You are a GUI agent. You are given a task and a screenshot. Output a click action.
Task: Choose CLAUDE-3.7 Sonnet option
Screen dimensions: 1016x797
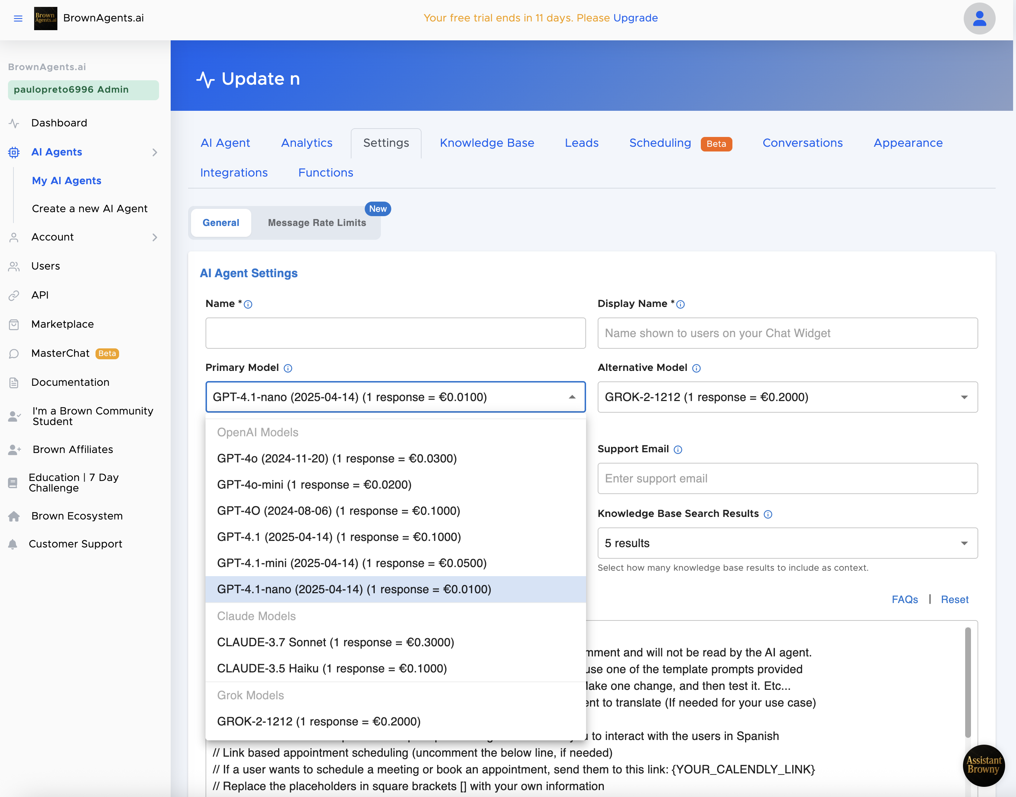336,642
